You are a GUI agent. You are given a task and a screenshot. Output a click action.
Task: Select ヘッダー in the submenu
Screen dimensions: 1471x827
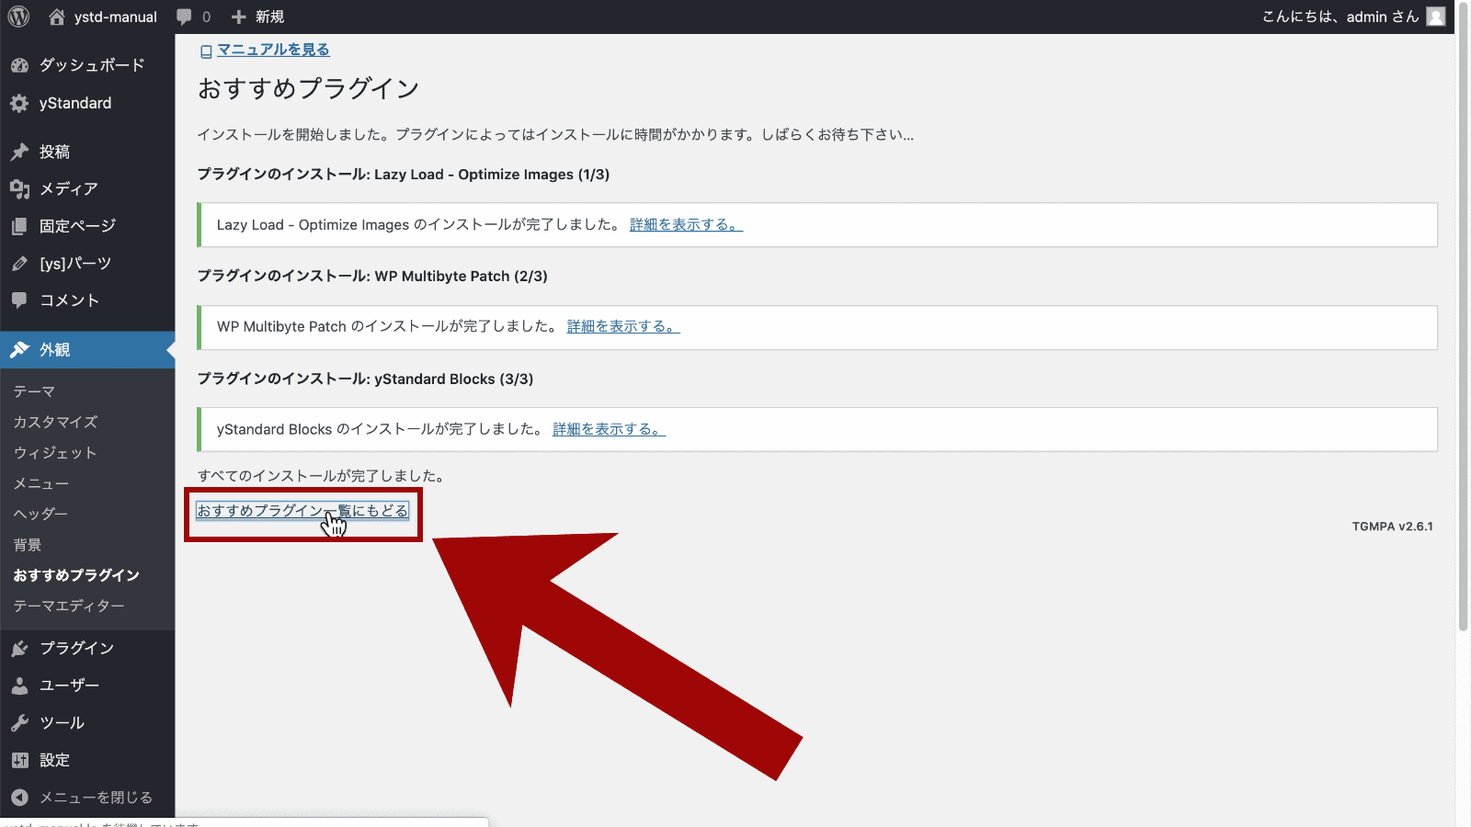pos(40,514)
